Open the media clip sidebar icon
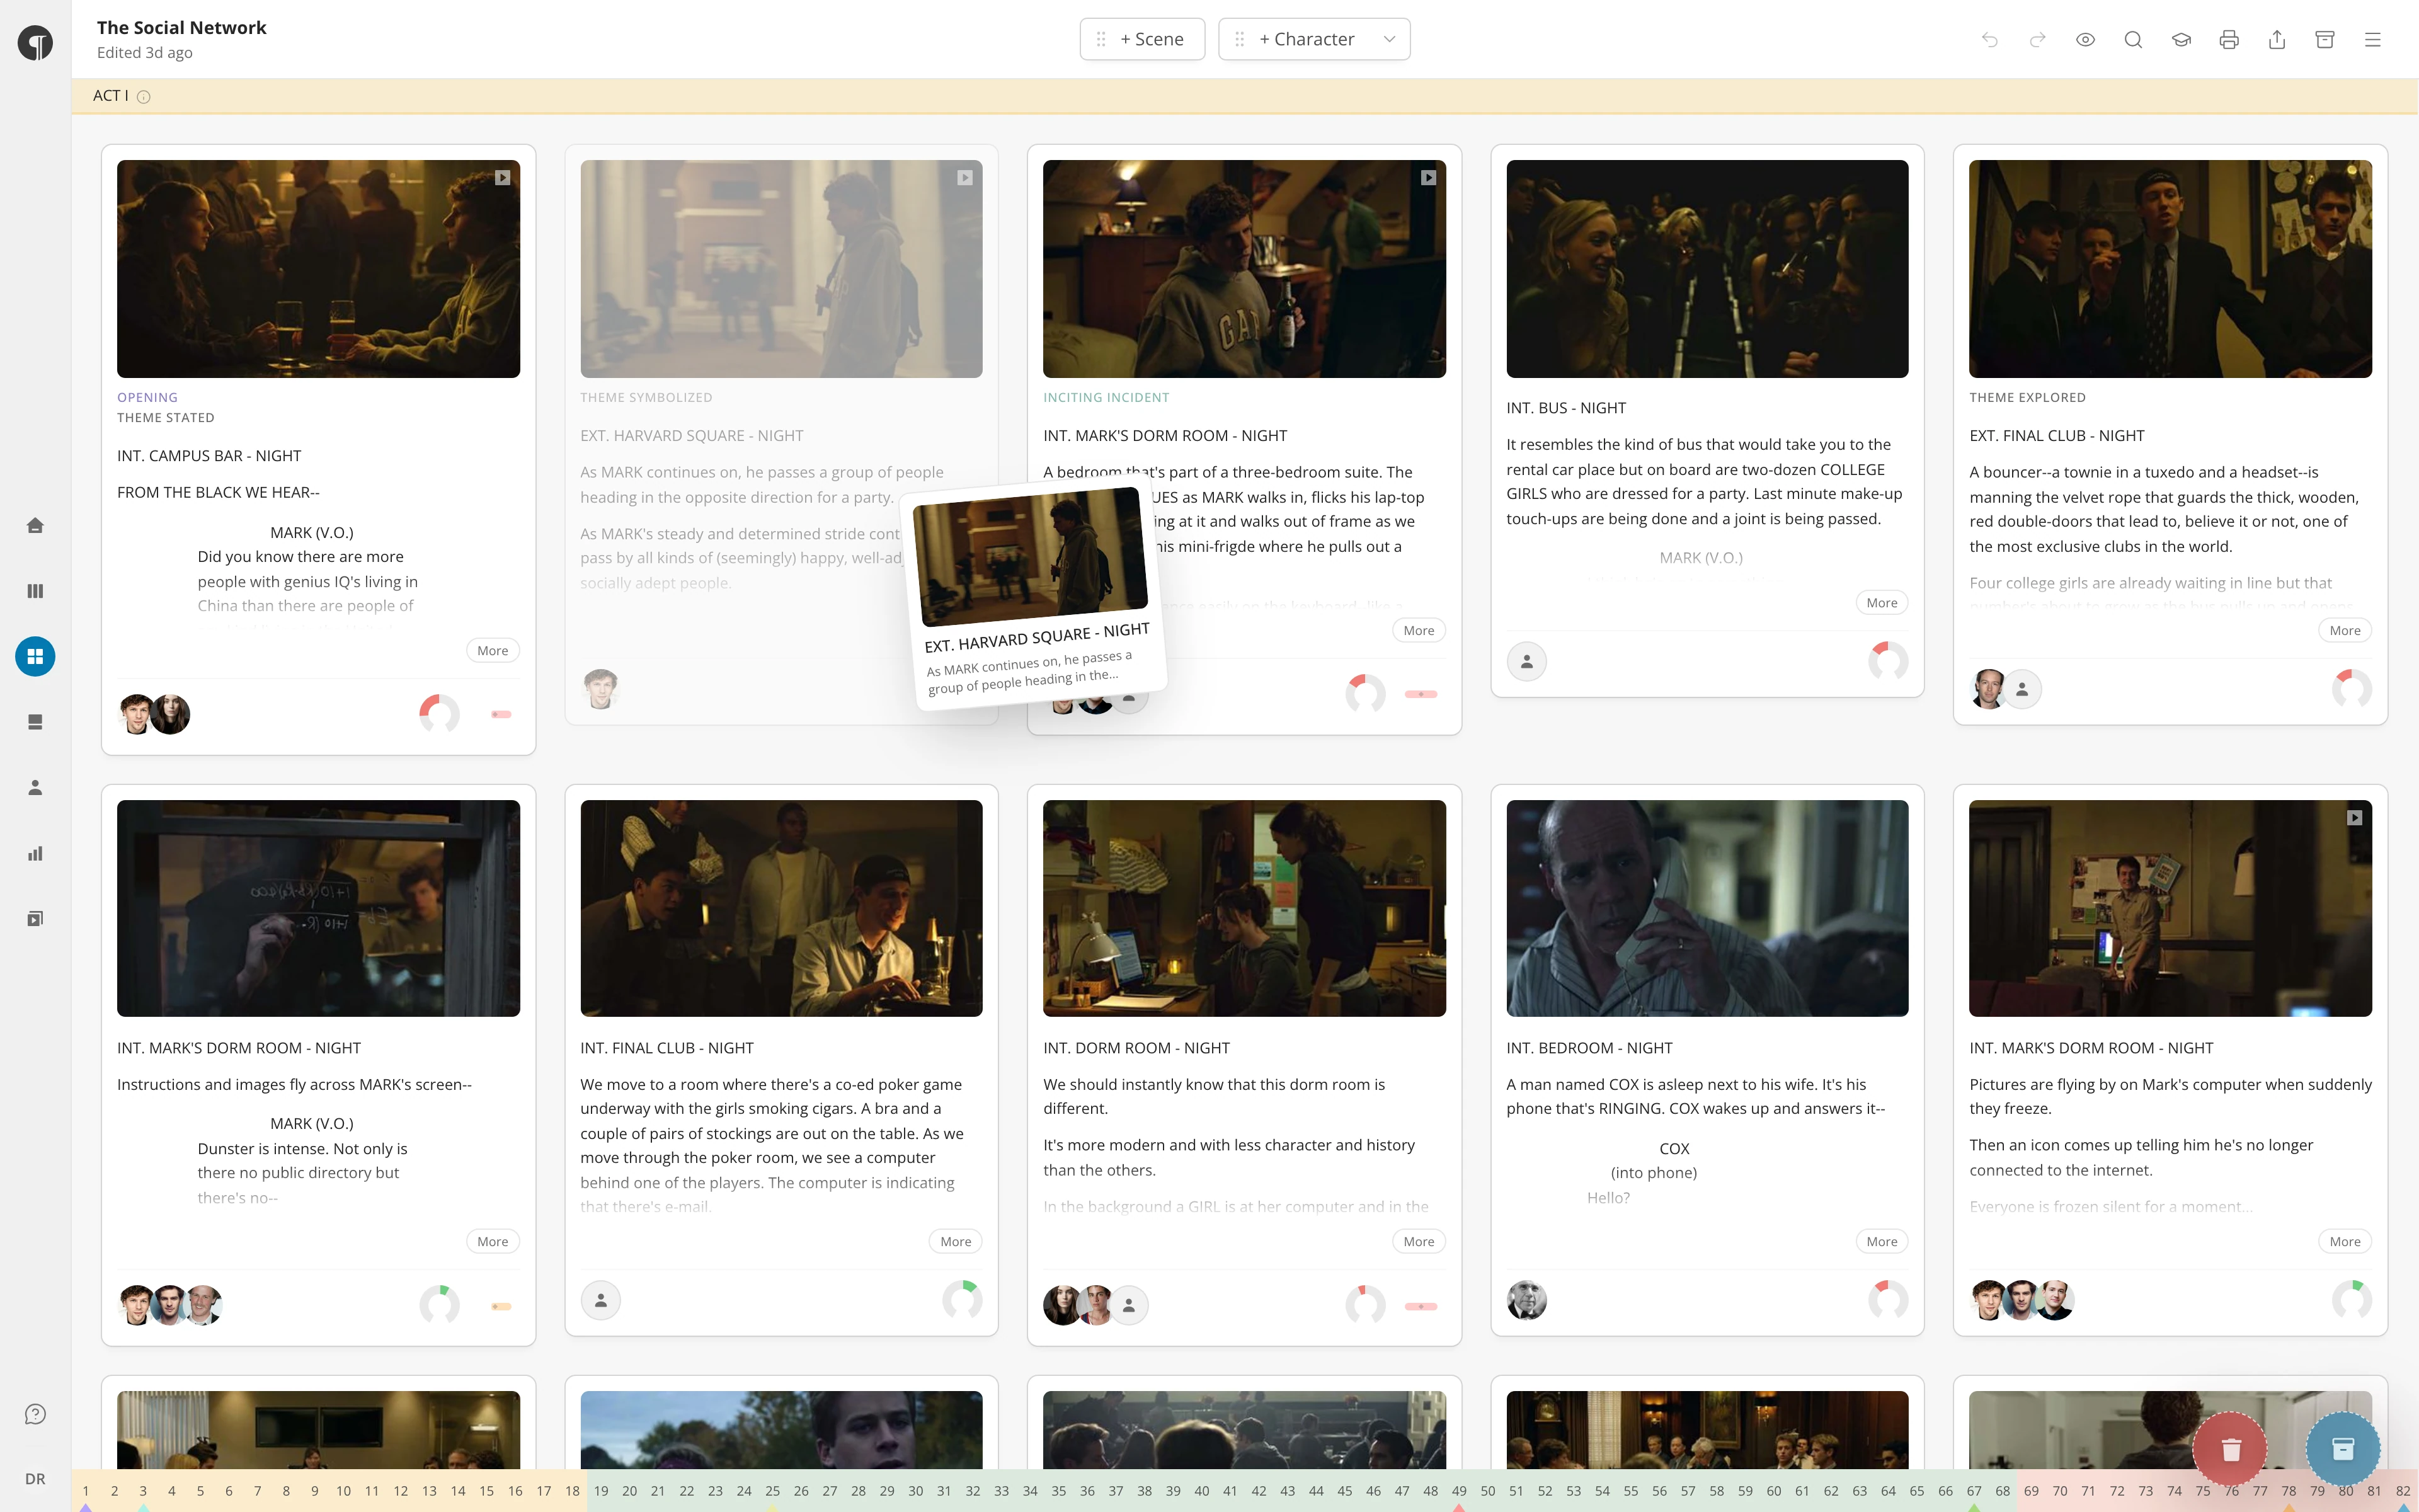The width and height of the screenshot is (2419, 1512). coord(35,919)
